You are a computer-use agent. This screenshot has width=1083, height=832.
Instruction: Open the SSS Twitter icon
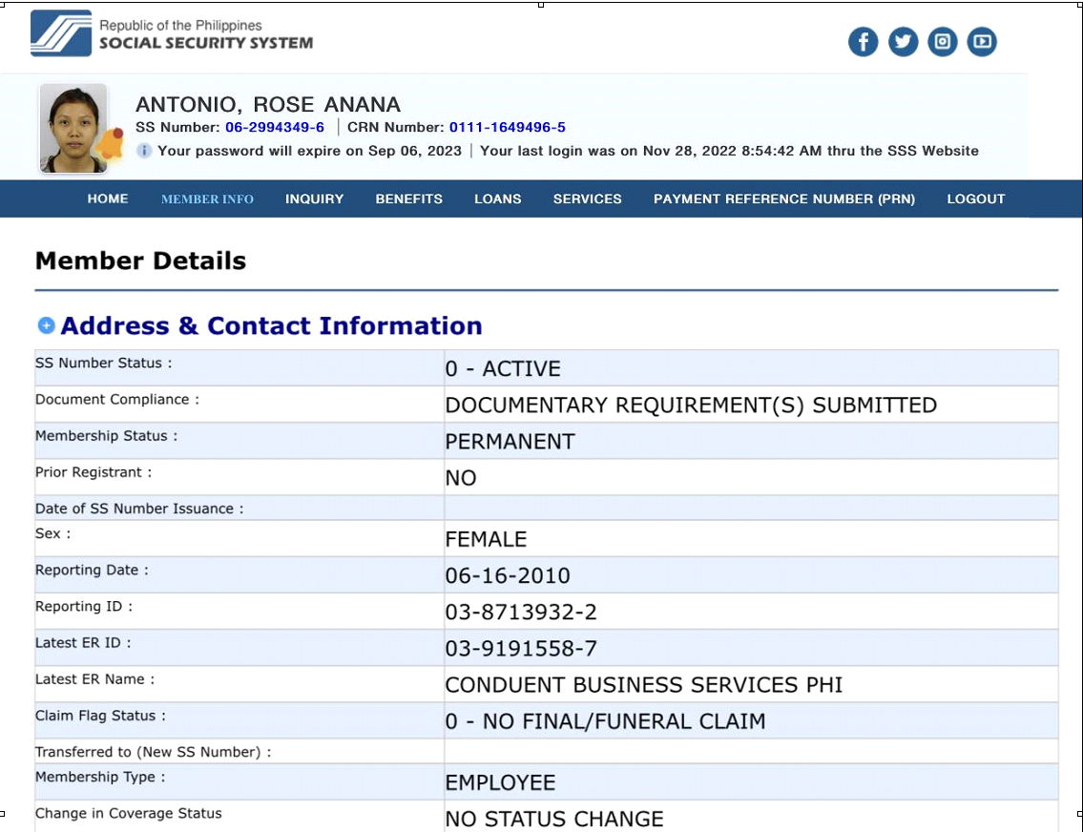[903, 42]
